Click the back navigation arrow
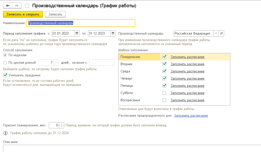 (8, 6)
